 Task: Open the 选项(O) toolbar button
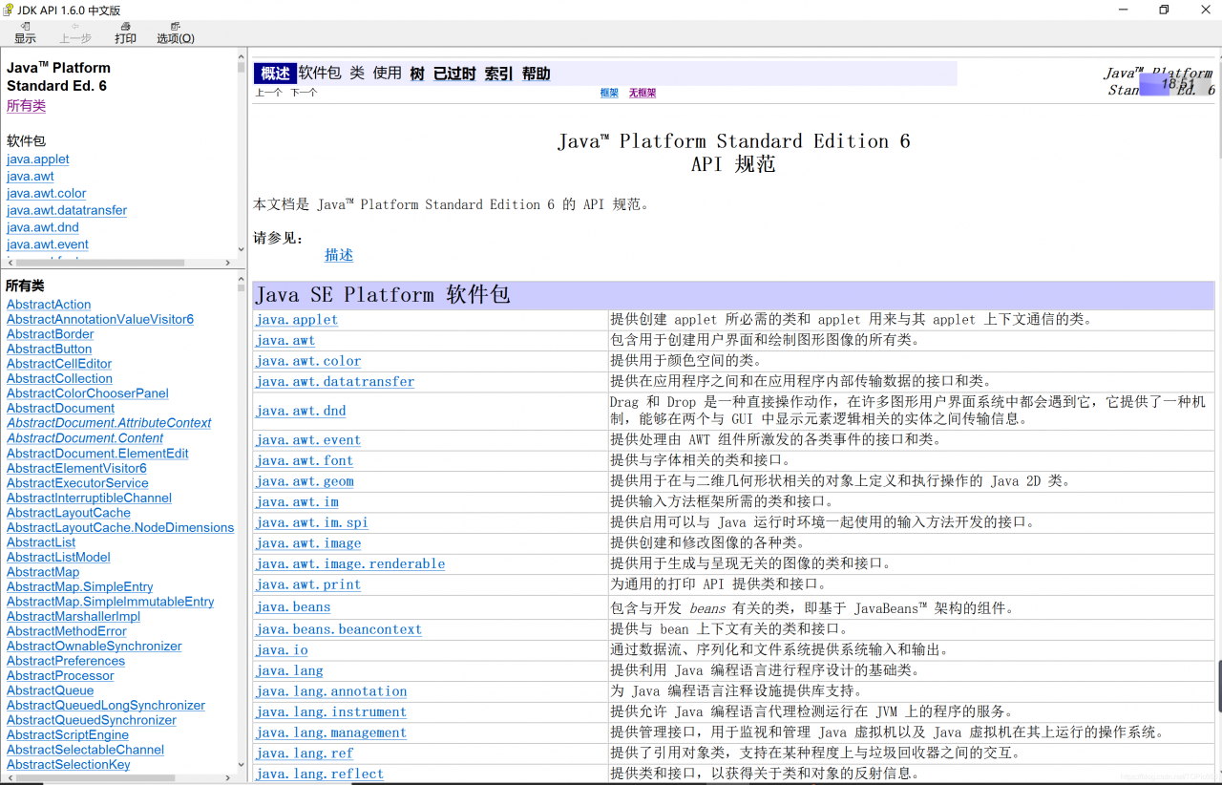click(176, 33)
